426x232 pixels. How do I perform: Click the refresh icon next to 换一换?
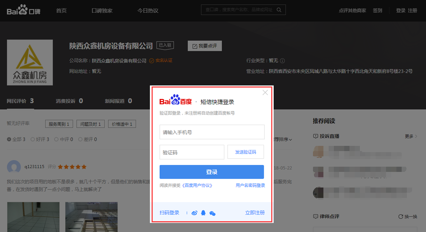[400, 216]
